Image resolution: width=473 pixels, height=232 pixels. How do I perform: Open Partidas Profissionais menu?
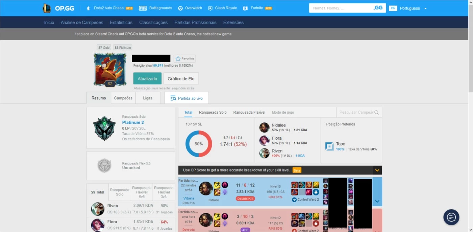(195, 22)
